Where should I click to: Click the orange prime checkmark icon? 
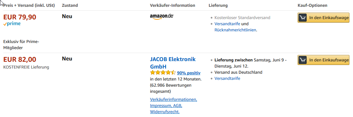[5, 24]
